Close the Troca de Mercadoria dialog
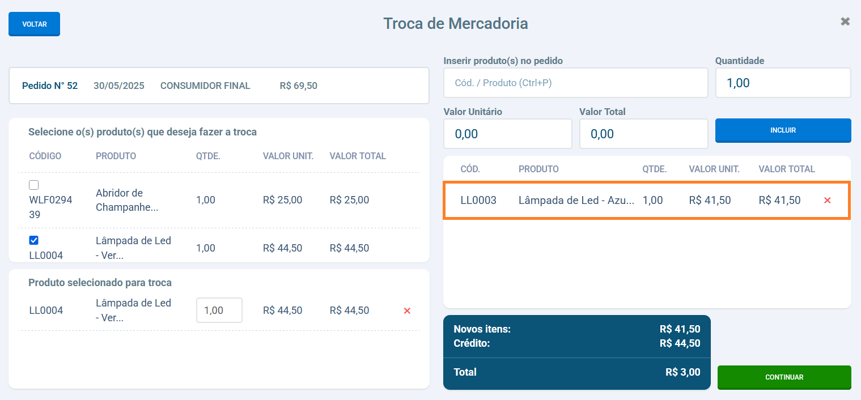Screen dimensions: 861x400 point(845,22)
